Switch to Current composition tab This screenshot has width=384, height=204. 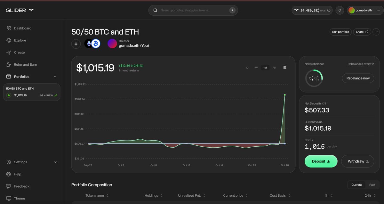[x=356, y=185]
